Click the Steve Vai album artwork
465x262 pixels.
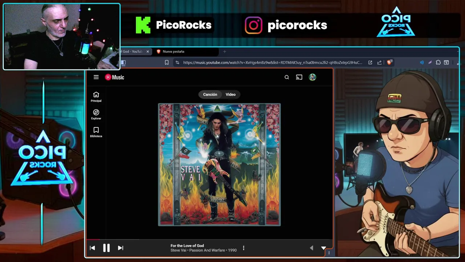[x=219, y=164]
